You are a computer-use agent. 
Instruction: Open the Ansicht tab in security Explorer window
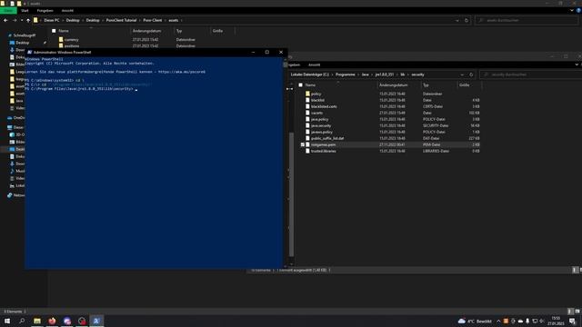314,64
